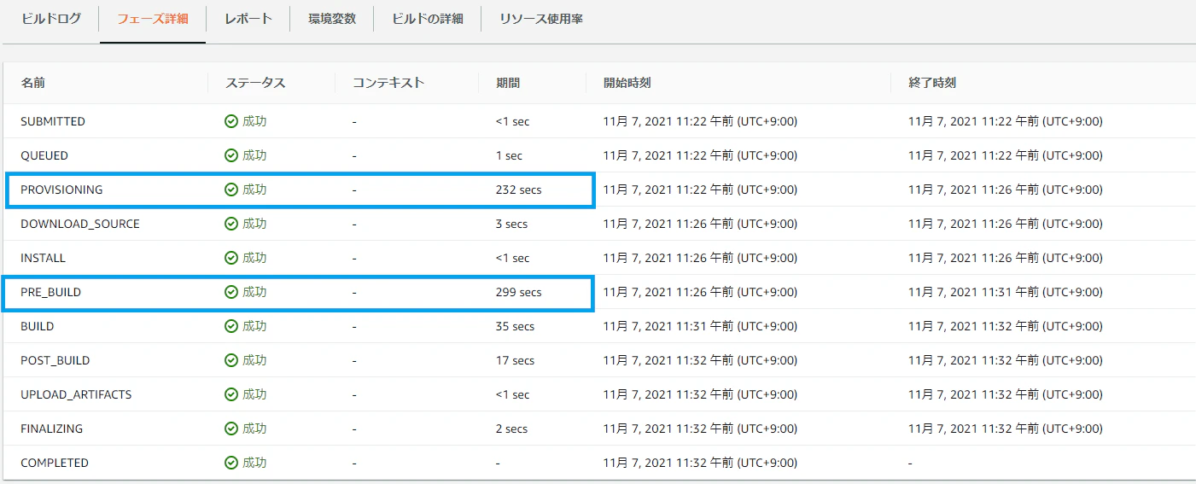The width and height of the screenshot is (1196, 484).
Task: Open the リソース使用率 tab
Action: click(x=541, y=19)
